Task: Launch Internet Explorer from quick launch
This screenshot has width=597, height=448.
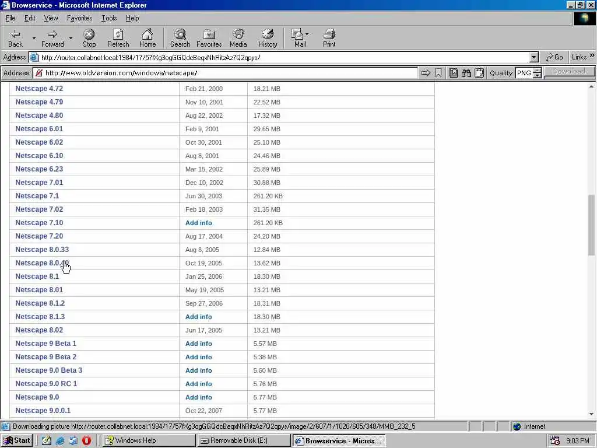Action: click(60, 440)
